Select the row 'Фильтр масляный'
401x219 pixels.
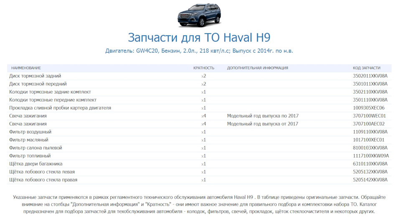click(199, 140)
